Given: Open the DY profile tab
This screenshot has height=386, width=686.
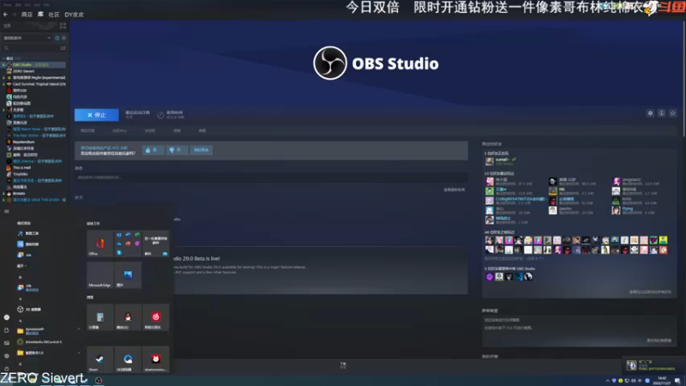Looking at the screenshot, I should point(74,15).
